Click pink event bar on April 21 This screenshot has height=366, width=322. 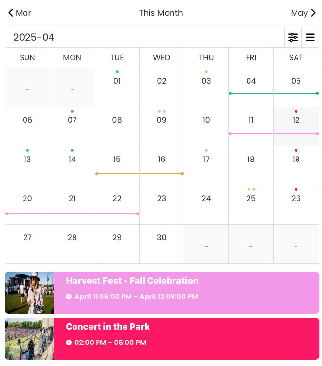[x=72, y=214]
